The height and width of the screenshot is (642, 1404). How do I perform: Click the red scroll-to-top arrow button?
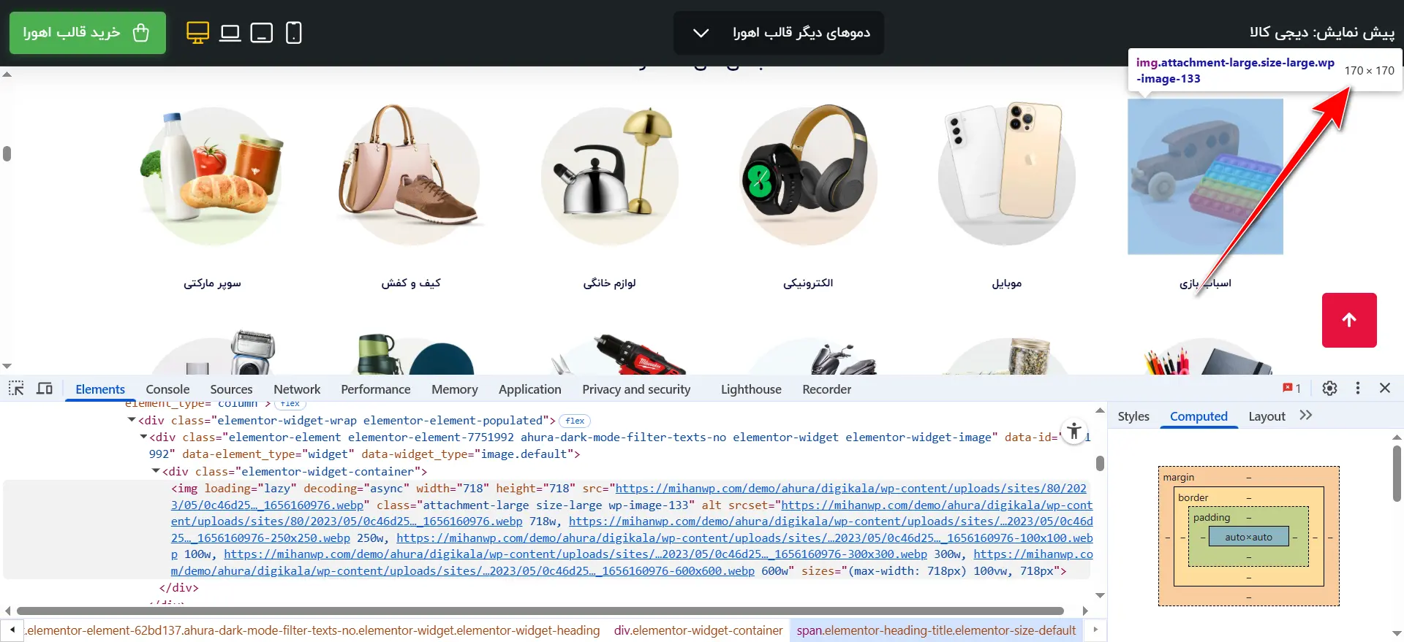(x=1348, y=320)
